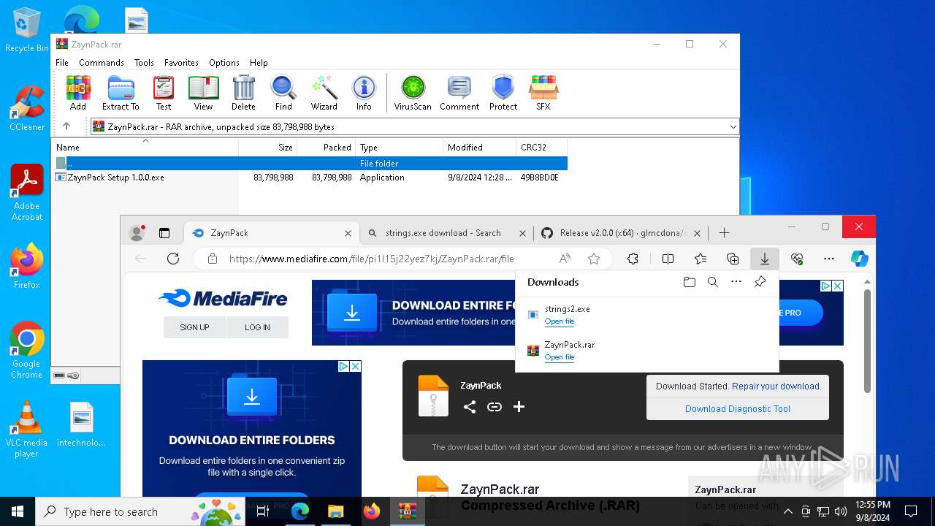
Task: Open downloads folder icon in Downloads panel
Action: tap(690, 282)
